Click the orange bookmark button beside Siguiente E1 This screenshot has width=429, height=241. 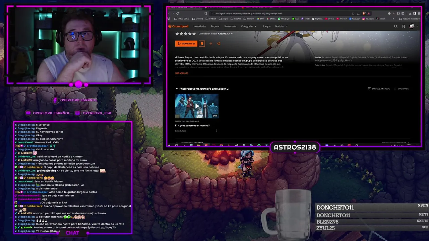[x=202, y=44]
